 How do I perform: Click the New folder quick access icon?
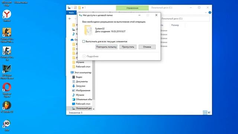coord(79,7)
